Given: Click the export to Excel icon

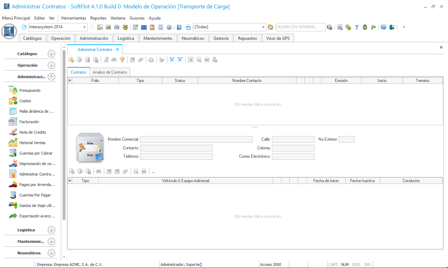Looking at the screenshot, I should click(191, 60).
